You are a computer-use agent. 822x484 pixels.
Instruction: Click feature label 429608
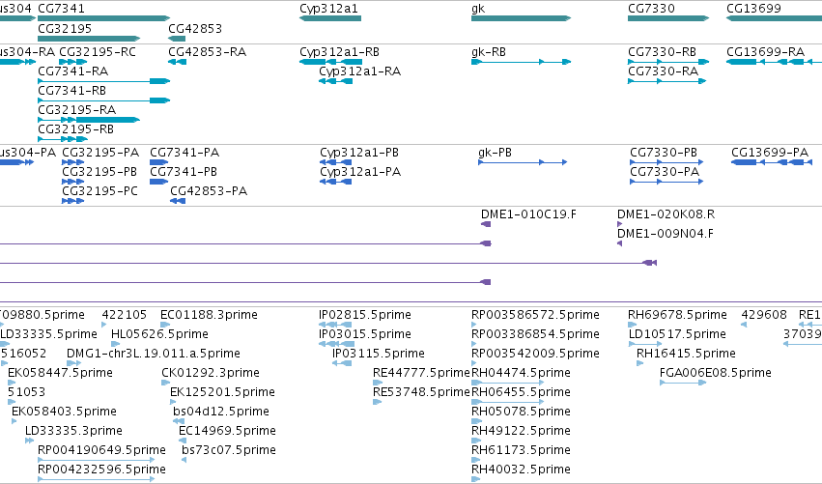764,315
